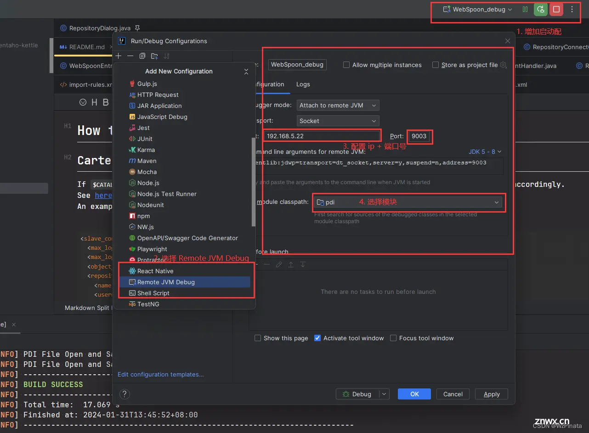Click the Host field containing 192.168.5.22
Viewport: 589px width, 433px height.
click(x=323, y=136)
